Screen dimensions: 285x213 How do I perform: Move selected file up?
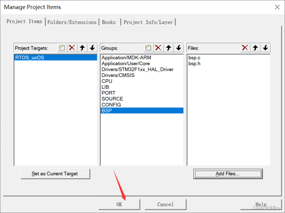coord(255,48)
